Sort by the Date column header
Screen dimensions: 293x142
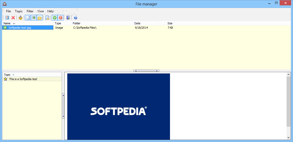(x=146, y=23)
